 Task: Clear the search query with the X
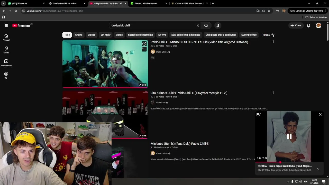198,25
